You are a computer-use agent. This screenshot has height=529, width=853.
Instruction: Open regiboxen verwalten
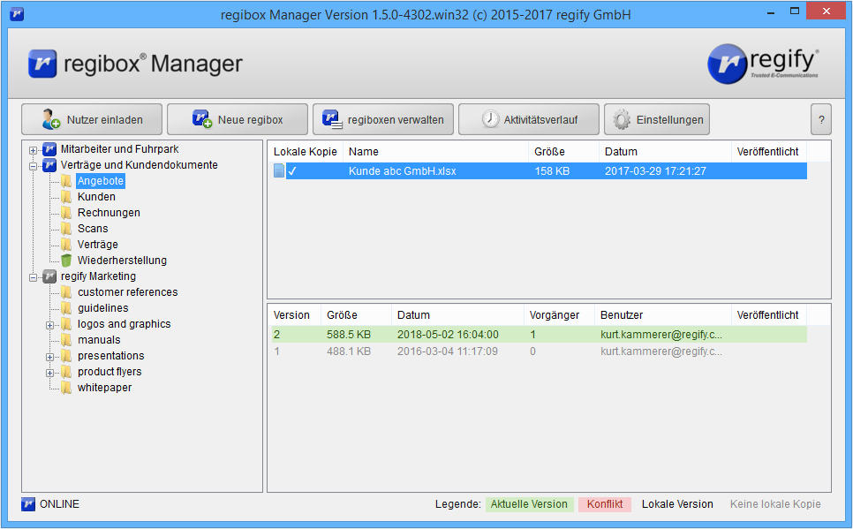pos(383,119)
